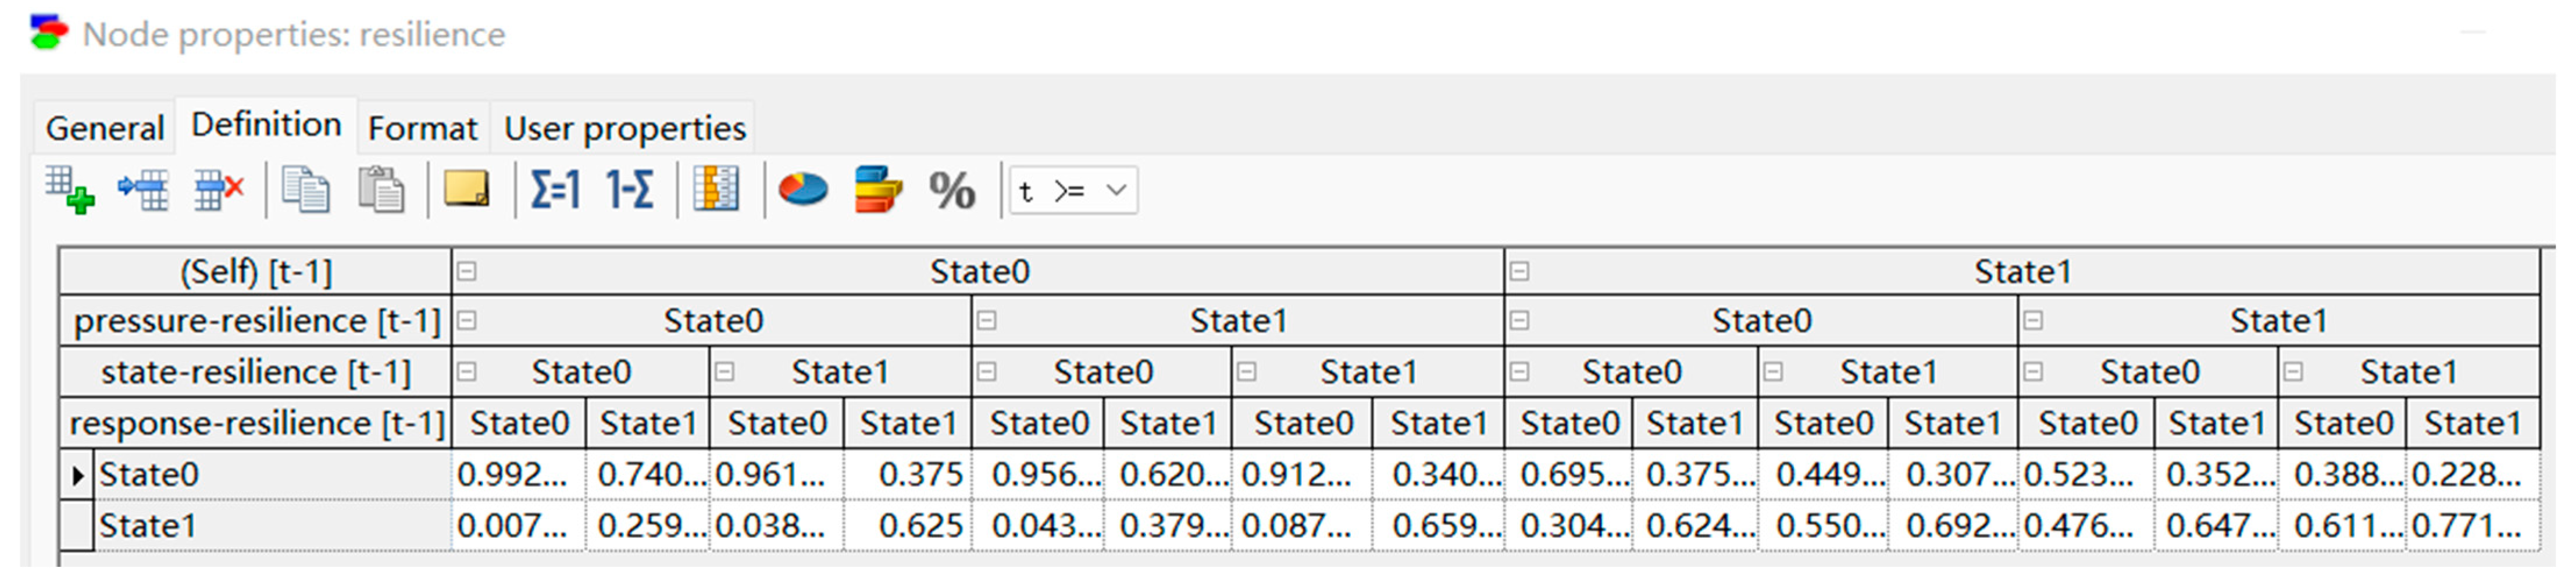Click the cell with value 0.449...
This screenshot has width=2576, height=582.
tap(1823, 474)
